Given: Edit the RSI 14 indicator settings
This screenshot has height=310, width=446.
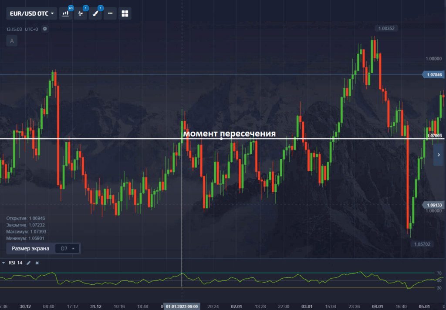Looking at the screenshot, I should pyautogui.click(x=29, y=263).
